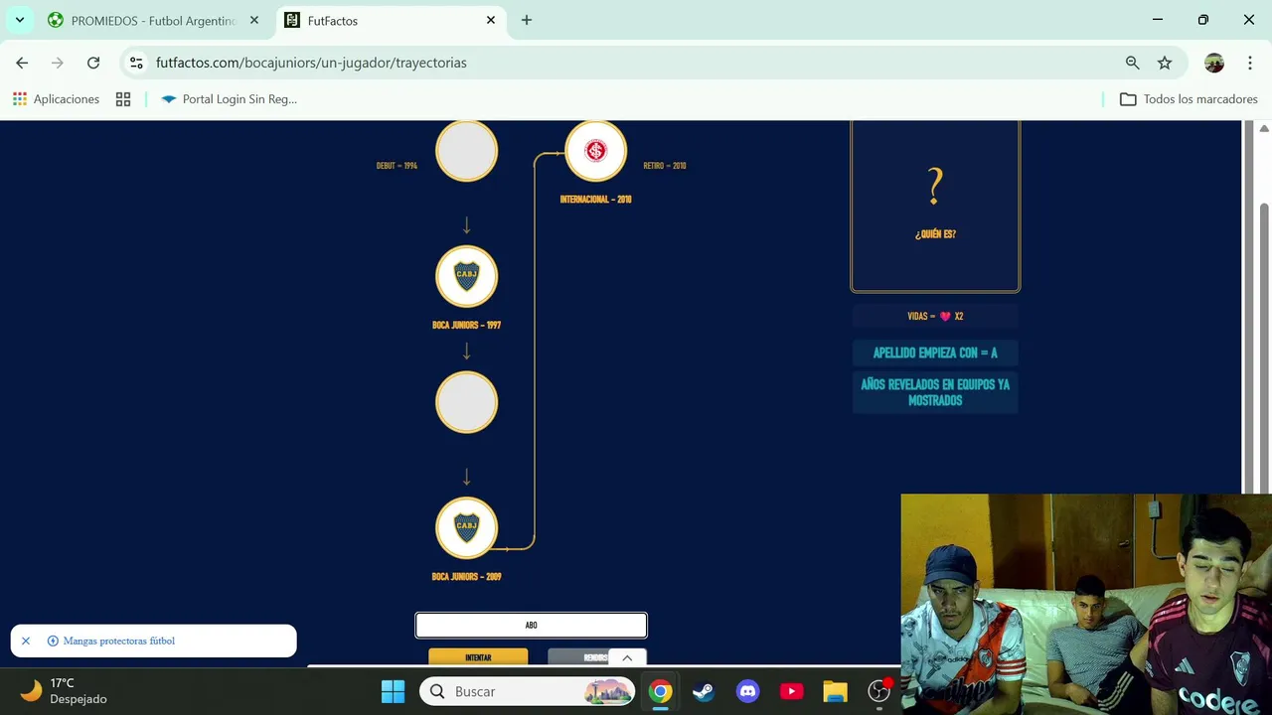
Task: Go back to previous page
Action: pos(22,63)
